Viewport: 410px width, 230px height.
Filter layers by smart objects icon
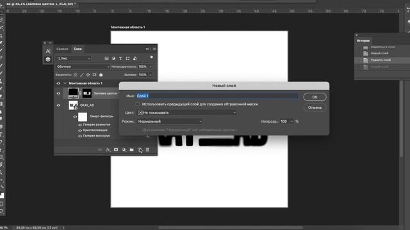[135, 58]
